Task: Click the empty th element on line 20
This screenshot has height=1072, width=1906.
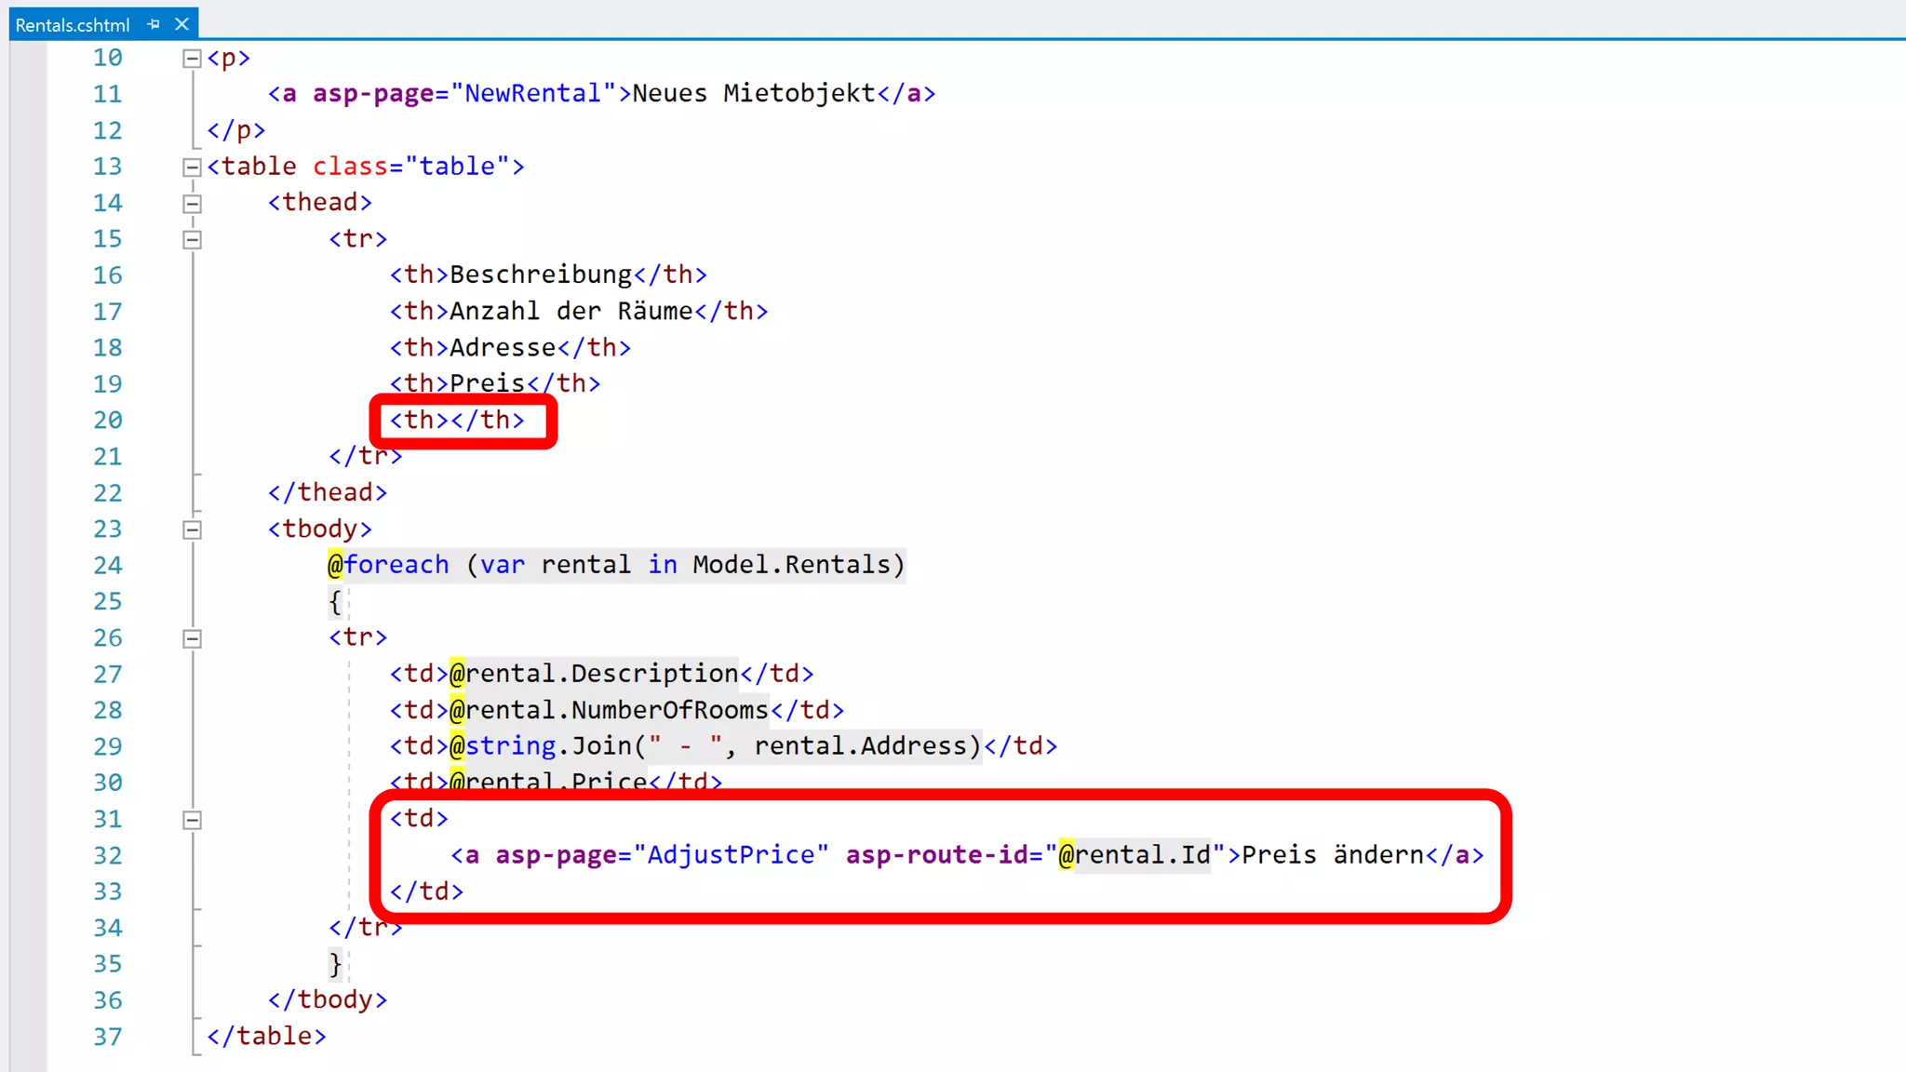Action: tap(456, 421)
